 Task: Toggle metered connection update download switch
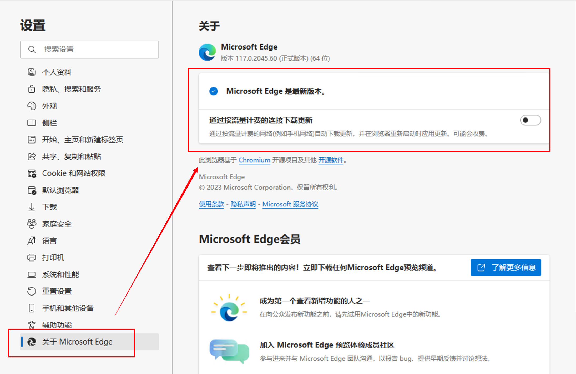[530, 120]
